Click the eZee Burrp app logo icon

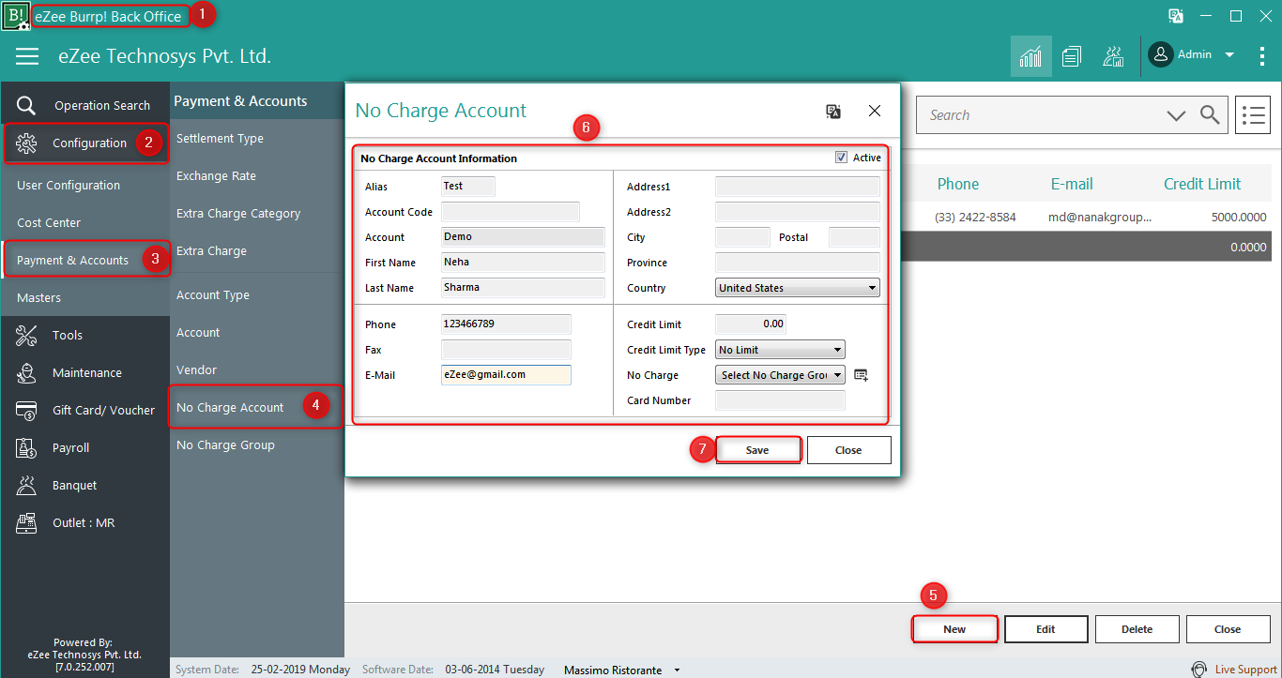pyautogui.click(x=15, y=16)
